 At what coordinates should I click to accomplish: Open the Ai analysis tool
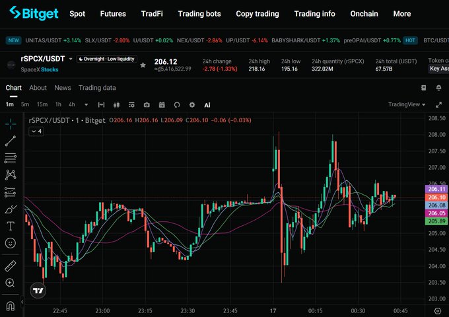207,105
